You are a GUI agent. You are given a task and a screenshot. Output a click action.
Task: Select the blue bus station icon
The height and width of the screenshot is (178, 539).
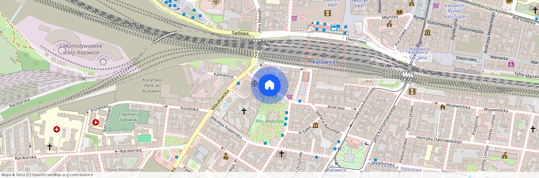click(x=334, y=28)
